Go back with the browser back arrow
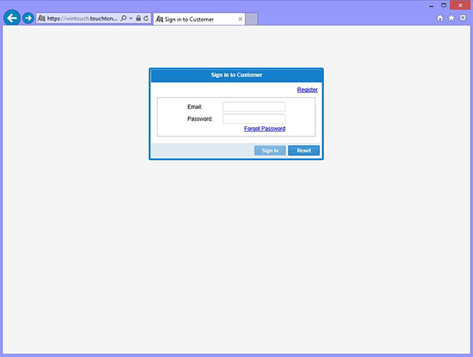Viewport: 473px width, 357px height. click(12, 18)
